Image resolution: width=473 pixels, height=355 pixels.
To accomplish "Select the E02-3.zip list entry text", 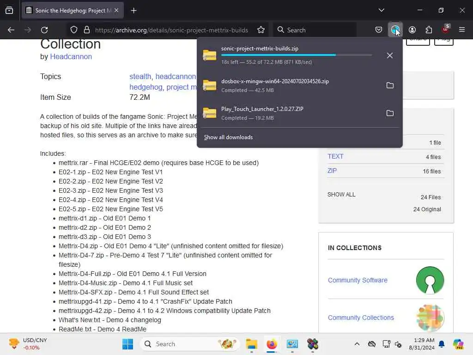I will [x=111, y=191].
